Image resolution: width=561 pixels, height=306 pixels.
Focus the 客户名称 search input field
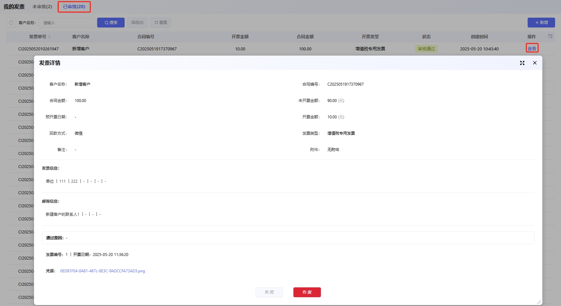tap(67, 23)
